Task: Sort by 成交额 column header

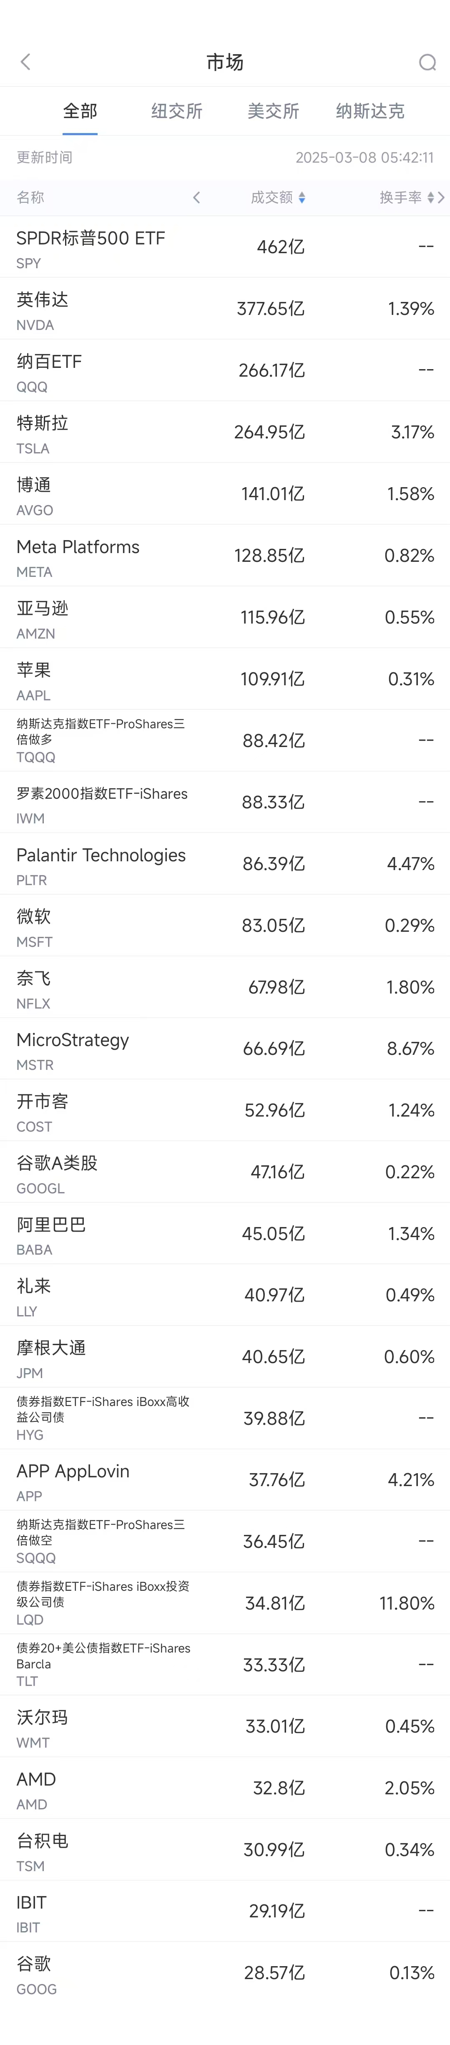Action: coord(272,198)
